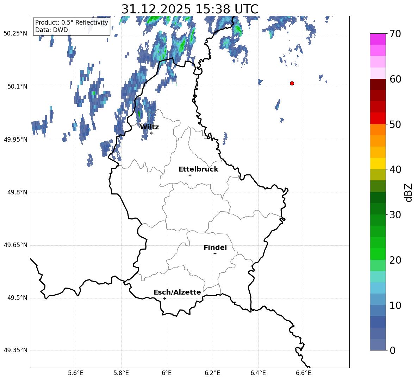Pick the bright red colorbar segment above 50

pyautogui.click(x=378, y=118)
